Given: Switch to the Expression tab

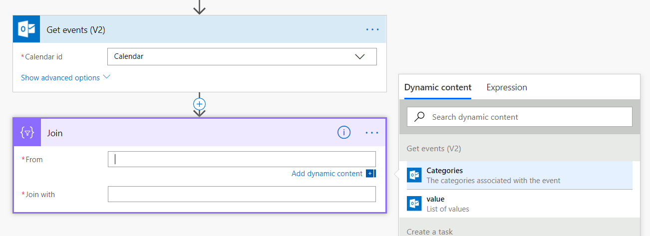Looking at the screenshot, I should tap(507, 87).
